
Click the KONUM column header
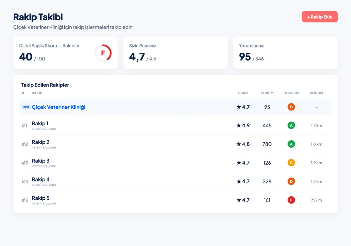click(x=316, y=93)
